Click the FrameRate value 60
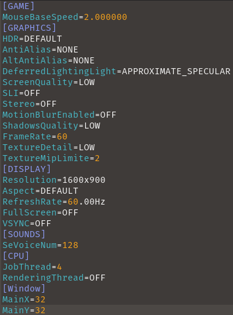Image resolution: width=233 pixels, height=315 pixels. tap(62, 136)
